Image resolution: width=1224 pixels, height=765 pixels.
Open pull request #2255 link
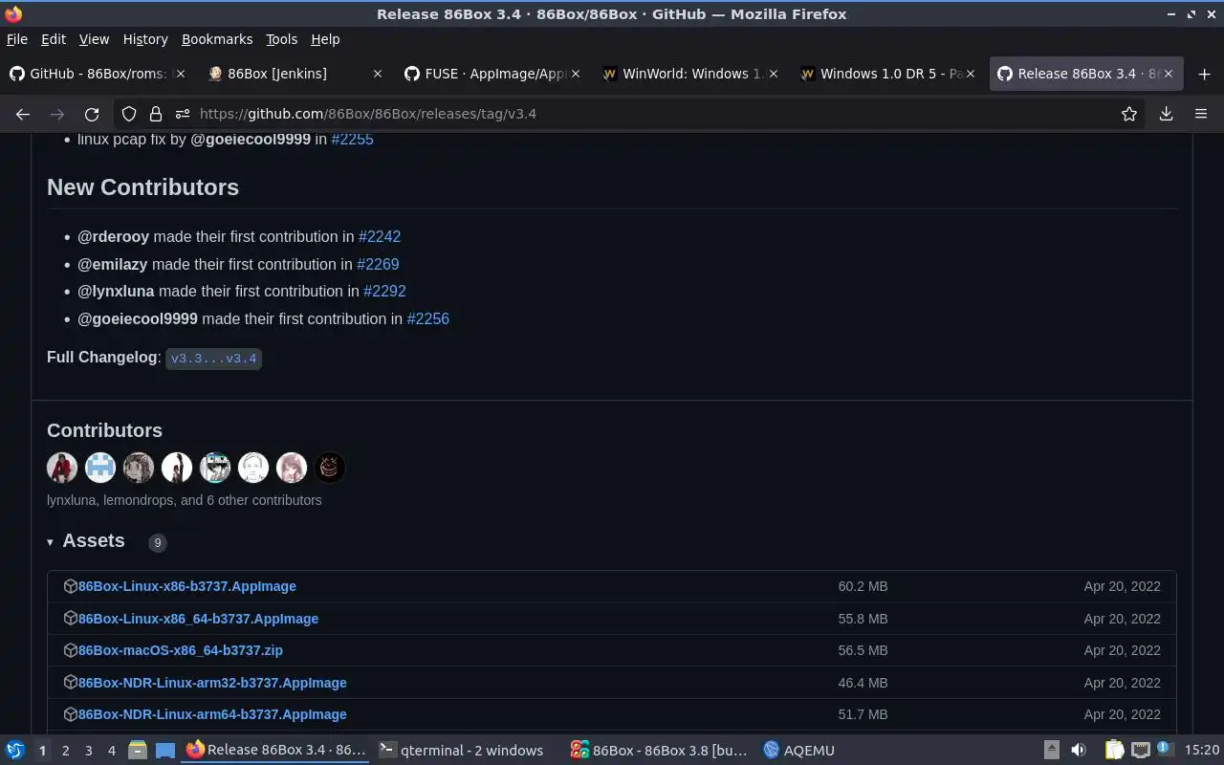352,140
